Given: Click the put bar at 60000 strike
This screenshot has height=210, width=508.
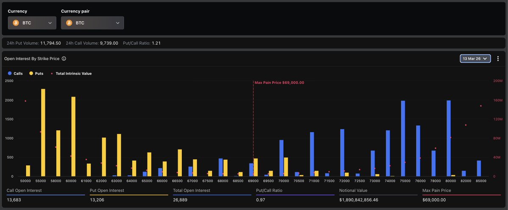Looking at the screenshot, I should coord(73,136).
